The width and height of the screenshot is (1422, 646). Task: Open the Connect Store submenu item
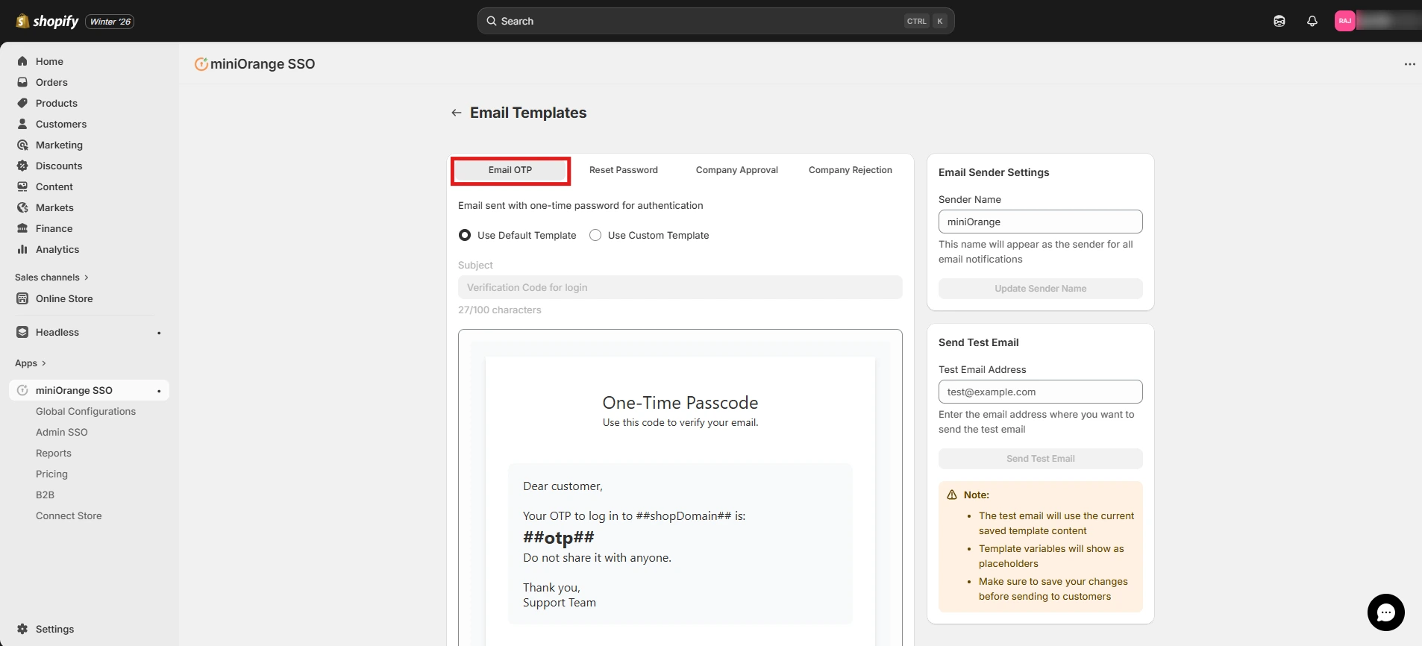(x=69, y=515)
